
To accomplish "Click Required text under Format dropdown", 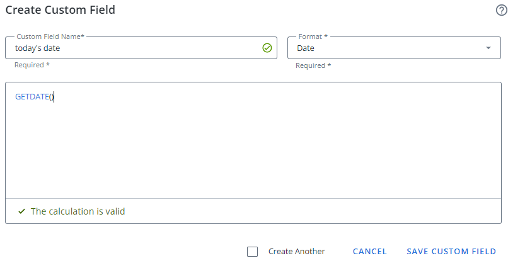I will point(313,65).
